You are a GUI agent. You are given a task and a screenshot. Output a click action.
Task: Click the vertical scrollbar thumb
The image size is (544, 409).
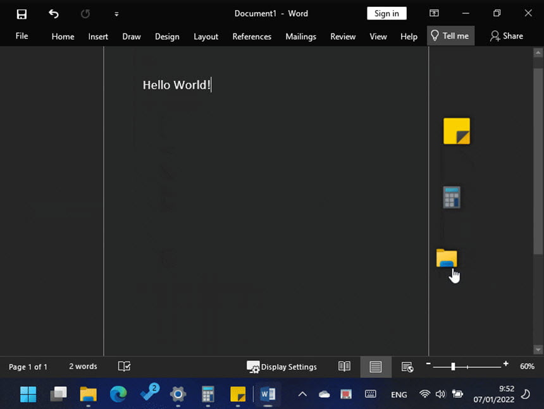[x=538, y=161]
